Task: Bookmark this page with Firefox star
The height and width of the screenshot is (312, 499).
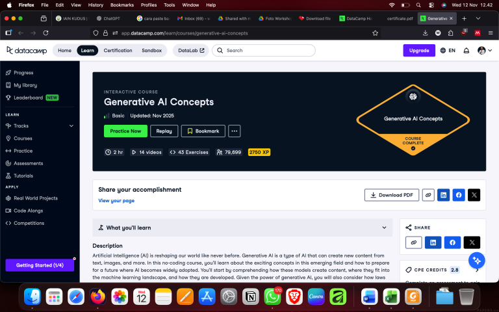Action: (375, 33)
